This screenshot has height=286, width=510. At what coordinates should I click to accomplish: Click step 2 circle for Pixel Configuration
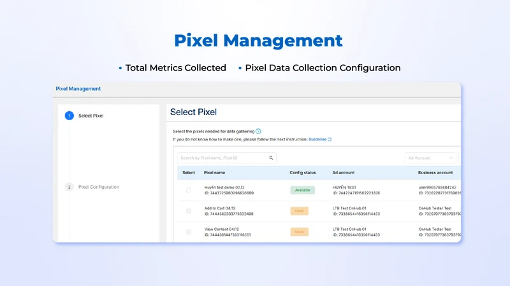69,187
